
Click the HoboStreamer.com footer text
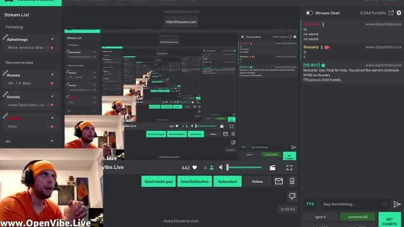[x=181, y=221]
